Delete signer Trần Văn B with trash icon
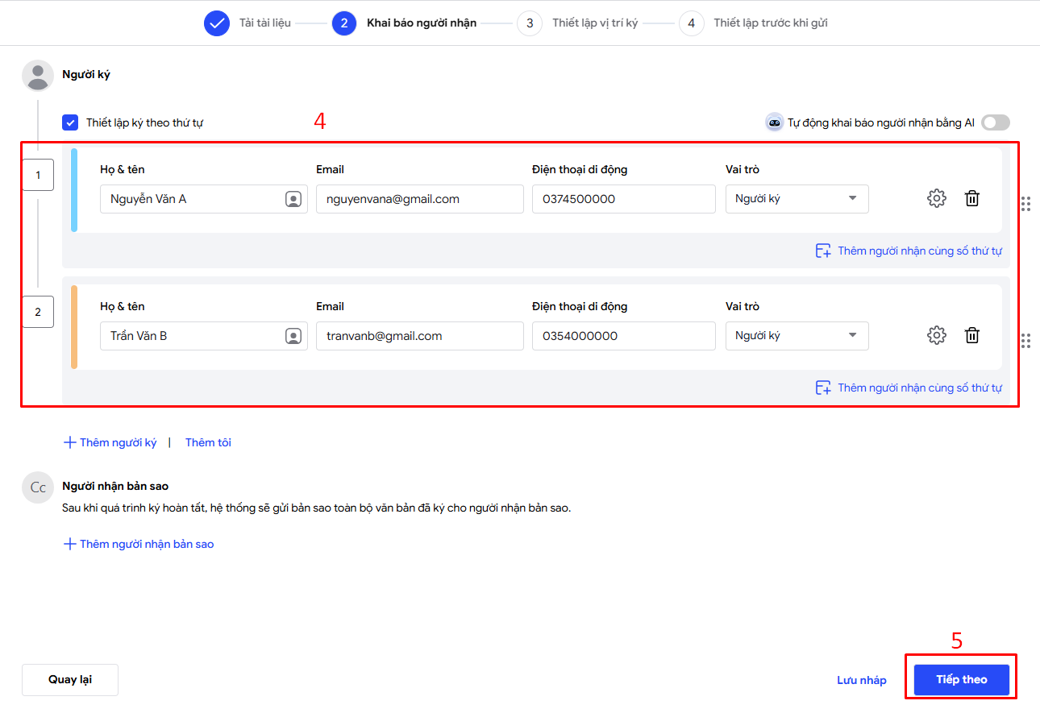Viewport: 1040px width, 709px height. point(972,335)
